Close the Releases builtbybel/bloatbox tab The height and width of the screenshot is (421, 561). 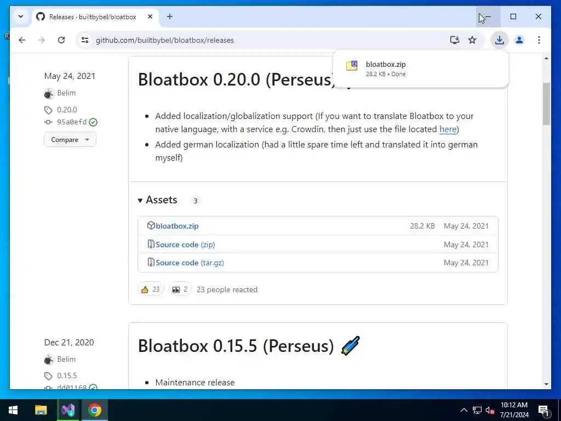click(150, 16)
